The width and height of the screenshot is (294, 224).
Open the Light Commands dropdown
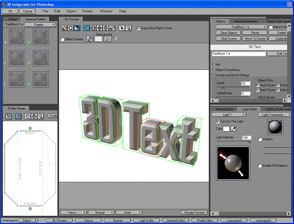[274, 115]
